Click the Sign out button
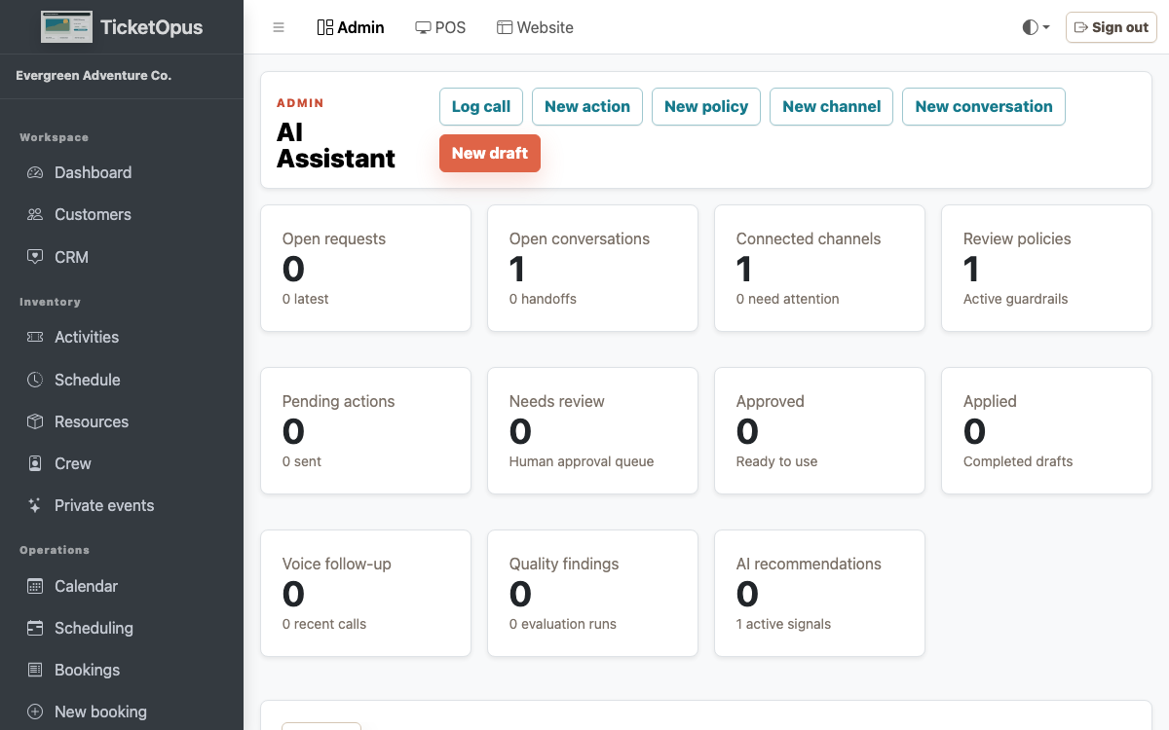The width and height of the screenshot is (1169, 730). tap(1111, 27)
